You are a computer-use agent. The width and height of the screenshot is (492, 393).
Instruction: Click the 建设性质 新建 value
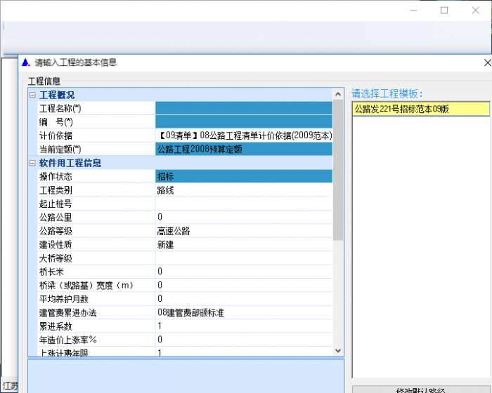coord(243,244)
